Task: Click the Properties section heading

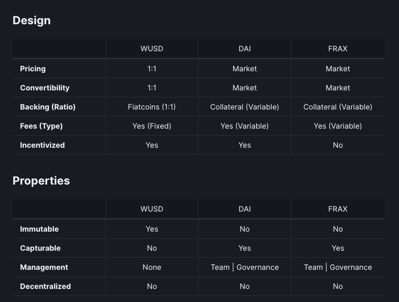Action: coord(41,181)
